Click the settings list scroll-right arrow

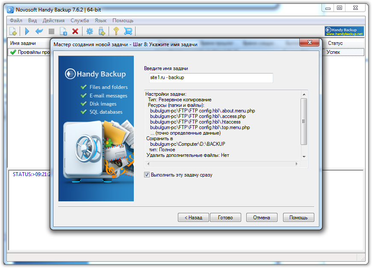(297, 164)
